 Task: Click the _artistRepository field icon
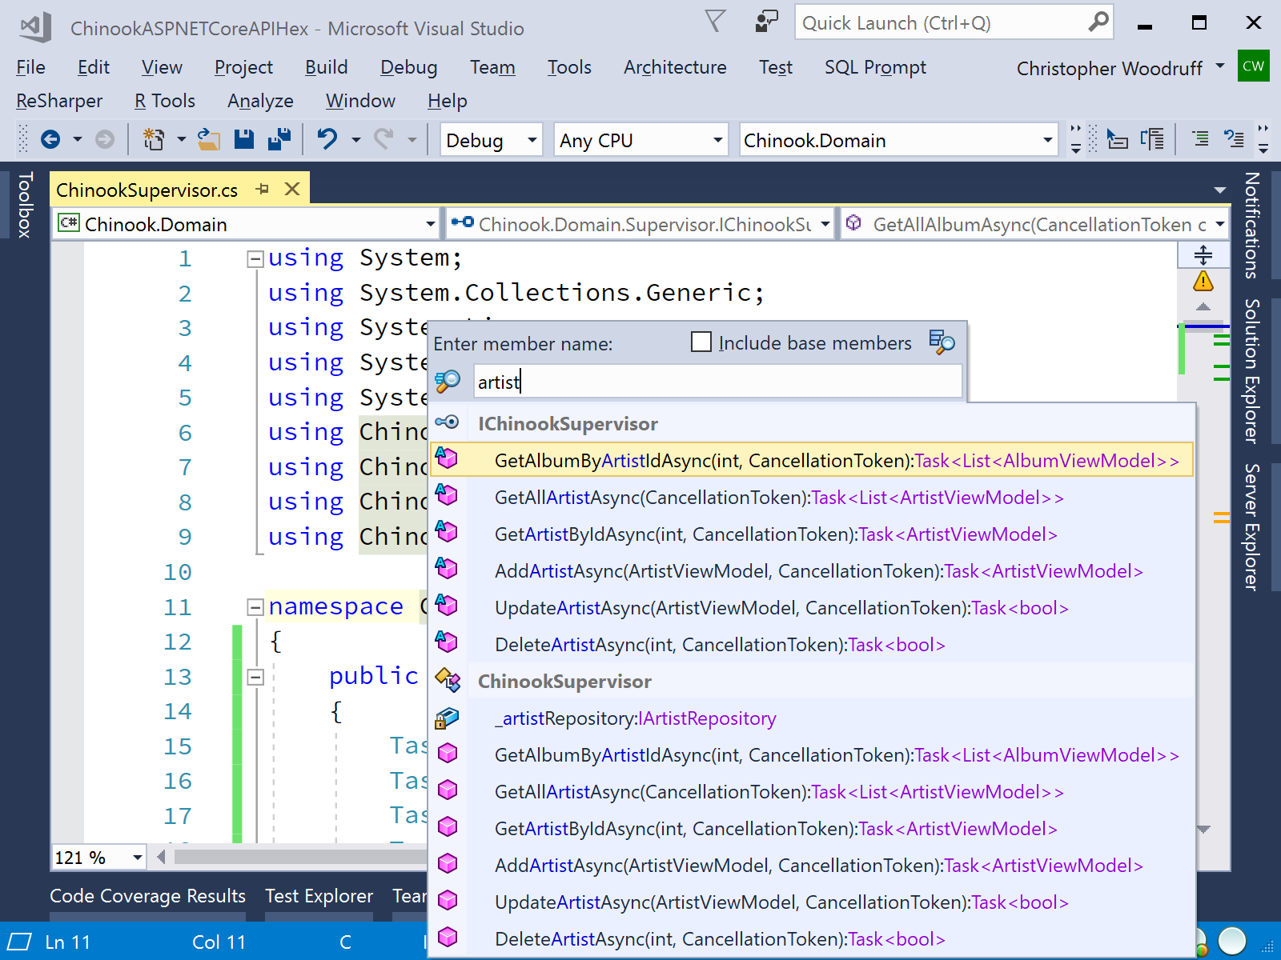(447, 718)
